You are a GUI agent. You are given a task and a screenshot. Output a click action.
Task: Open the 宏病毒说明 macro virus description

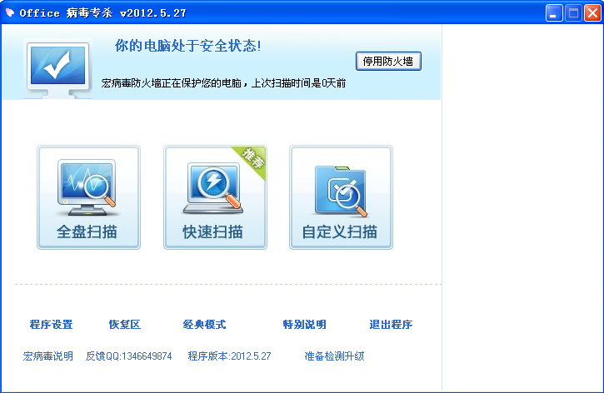(x=48, y=356)
